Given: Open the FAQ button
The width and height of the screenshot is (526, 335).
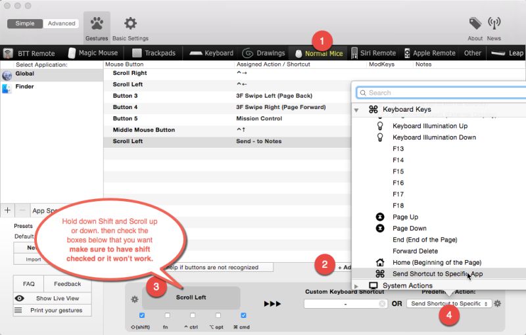Looking at the screenshot, I should (28, 284).
